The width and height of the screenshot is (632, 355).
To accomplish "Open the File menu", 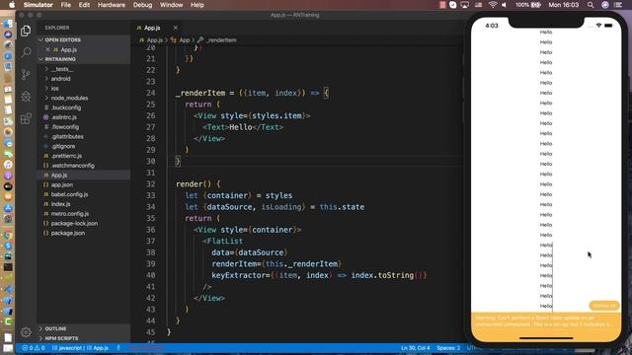I will [x=66, y=5].
